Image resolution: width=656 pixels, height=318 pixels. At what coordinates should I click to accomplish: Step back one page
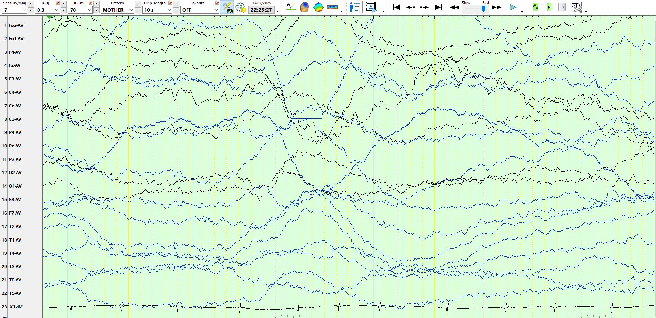tap(411, 7)
